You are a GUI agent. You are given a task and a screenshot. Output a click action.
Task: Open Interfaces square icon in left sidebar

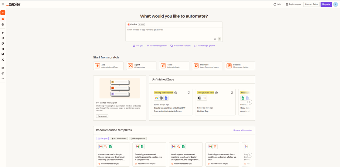pos(3,44)
